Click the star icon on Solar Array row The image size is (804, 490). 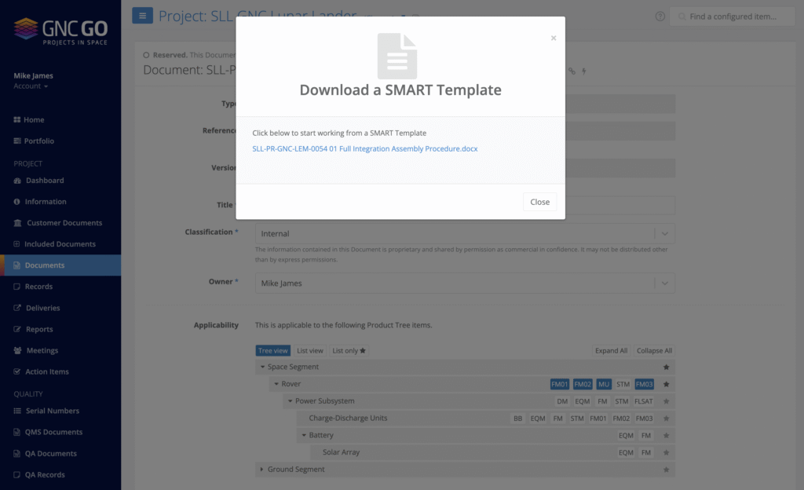pyautogui.click(x=667, y=452)
